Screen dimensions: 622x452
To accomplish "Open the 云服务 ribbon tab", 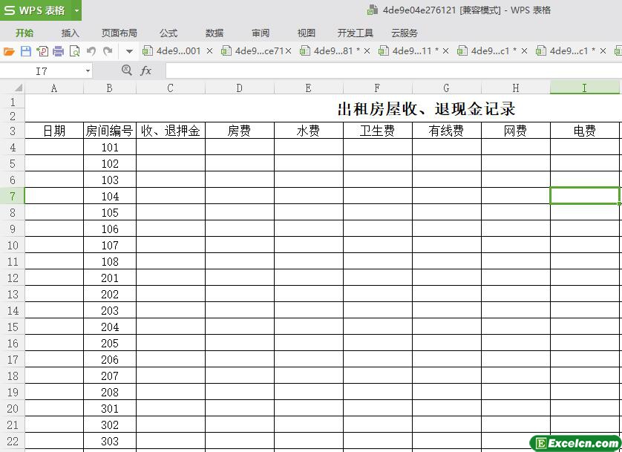I will [405, 33].
